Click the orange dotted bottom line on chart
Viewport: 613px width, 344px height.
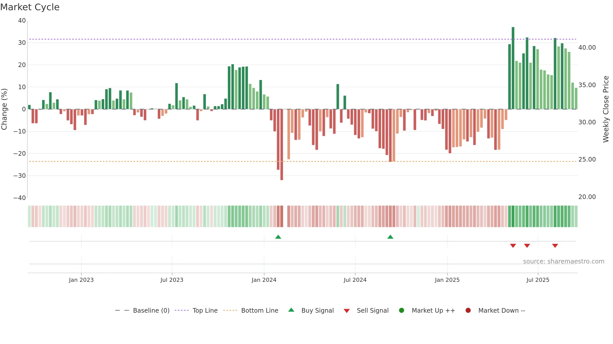[303, 162]
